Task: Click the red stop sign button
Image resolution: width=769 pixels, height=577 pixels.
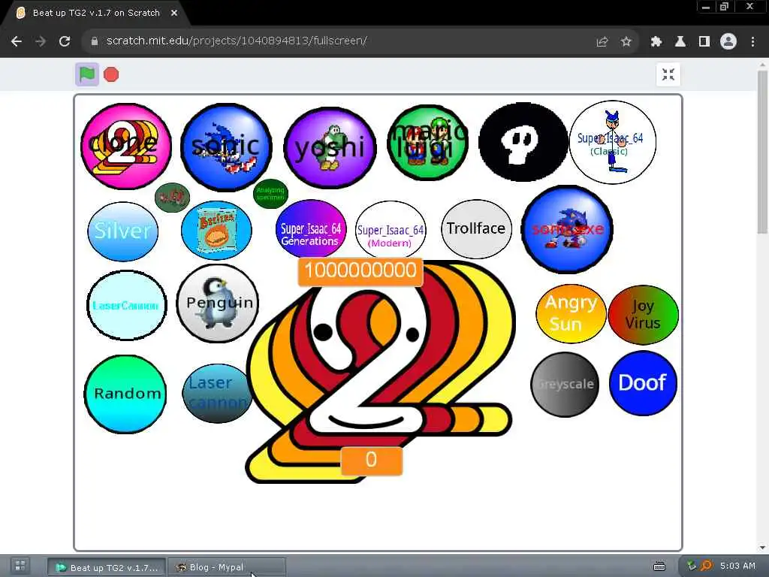Action: pyautogui.click(x=111, y=74)
